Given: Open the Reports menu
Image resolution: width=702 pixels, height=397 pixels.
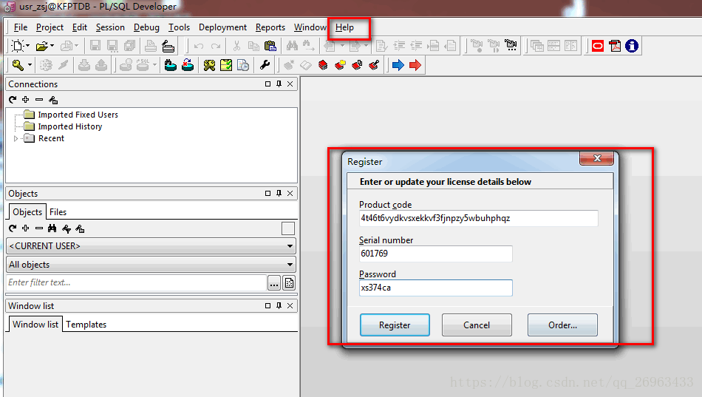Looking at the screenshot, I should [270, 27].
